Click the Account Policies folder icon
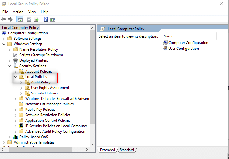The image size is (229, 159). pos(21,71)
